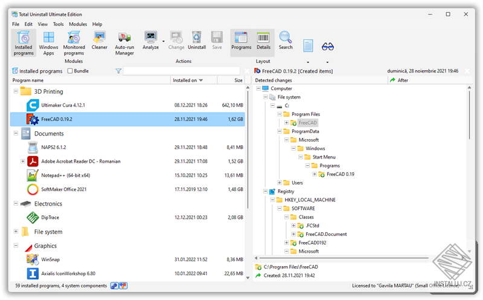
Task: Click first status bar toggle icon
Action: (114, 286)
